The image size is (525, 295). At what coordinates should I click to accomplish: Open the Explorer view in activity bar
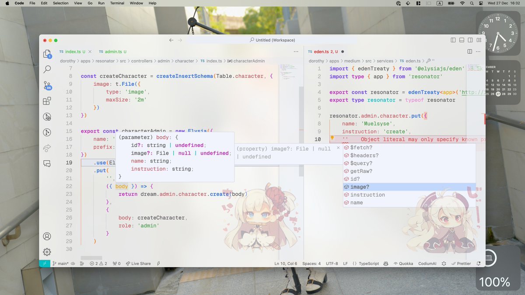click(x=47, y=54)
